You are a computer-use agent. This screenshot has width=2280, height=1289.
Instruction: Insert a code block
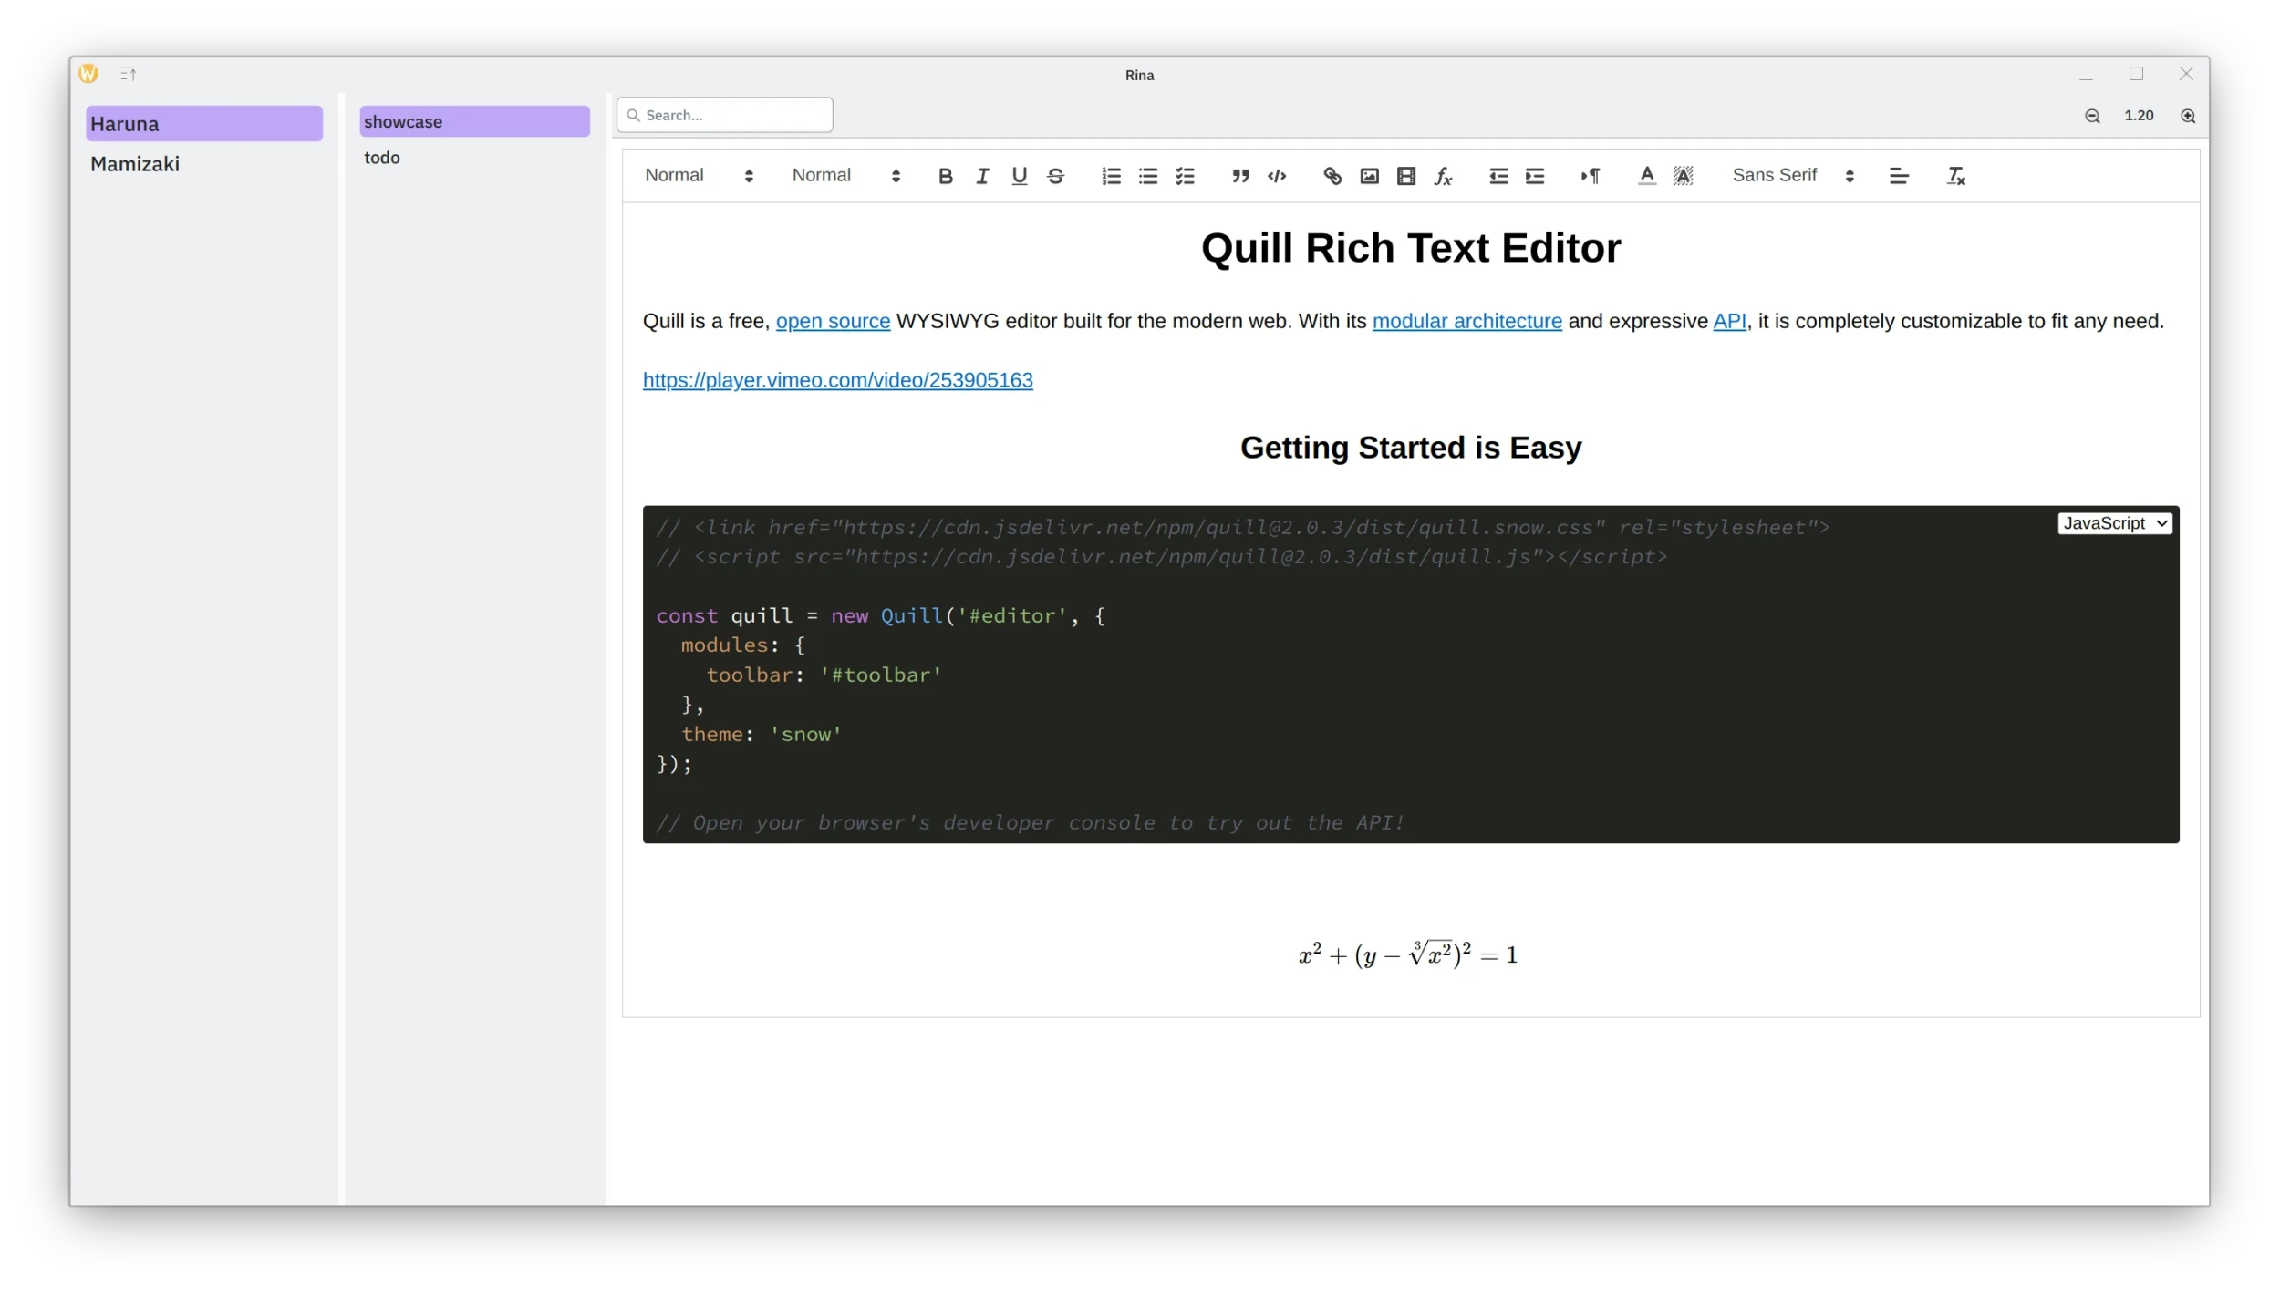click(x=1277, y=176)
